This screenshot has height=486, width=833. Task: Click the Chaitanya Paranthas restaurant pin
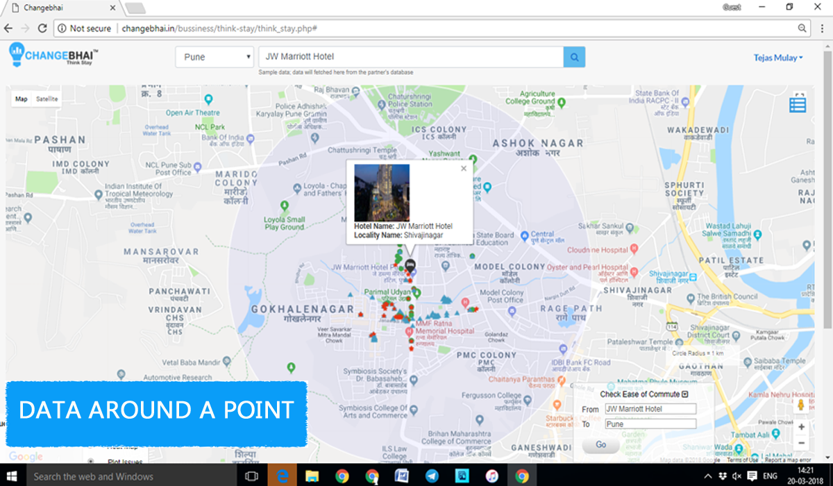point(562,380)
